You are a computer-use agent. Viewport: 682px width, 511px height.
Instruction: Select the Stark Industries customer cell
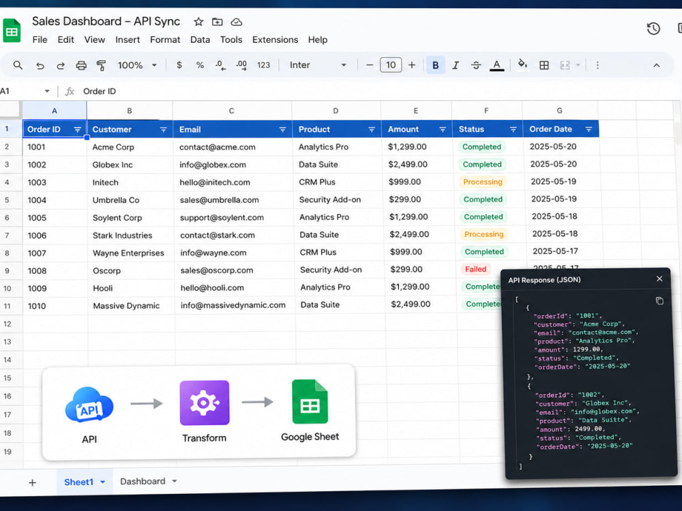130,235
